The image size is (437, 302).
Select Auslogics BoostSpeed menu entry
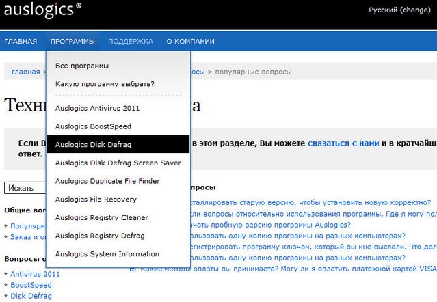93,126
